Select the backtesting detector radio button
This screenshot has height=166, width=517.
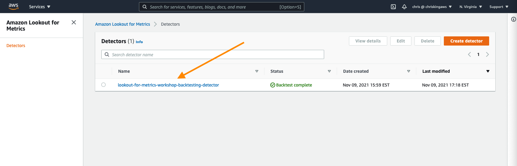tap(103, 85)
